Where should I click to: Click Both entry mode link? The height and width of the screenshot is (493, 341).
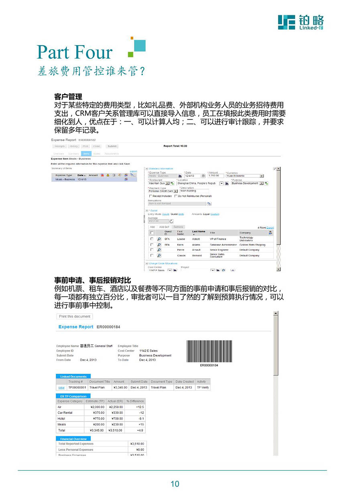pos(181,214)
